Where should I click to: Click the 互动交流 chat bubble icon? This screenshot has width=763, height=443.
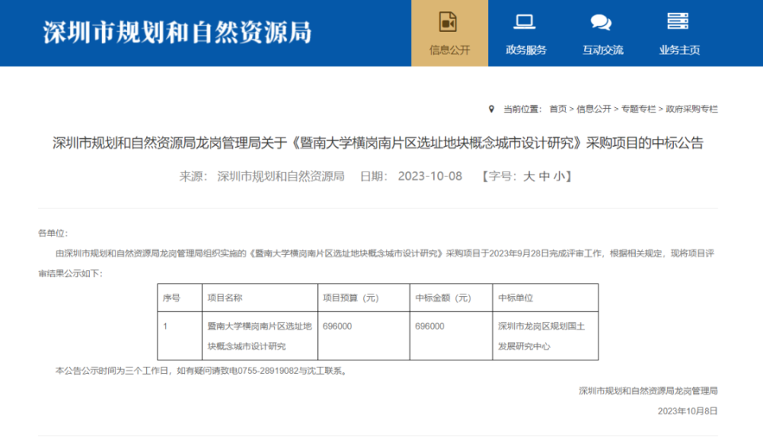(601, 22)
